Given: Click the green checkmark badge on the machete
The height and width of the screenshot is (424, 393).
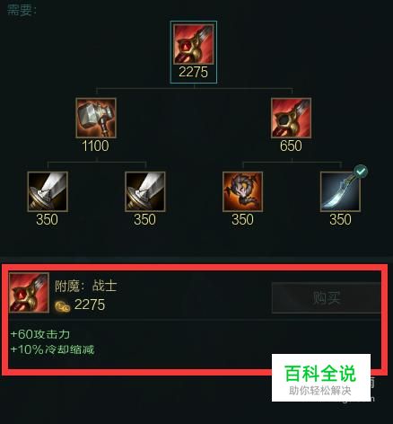Looking at the screenshot, I should (x=361, y=171).
